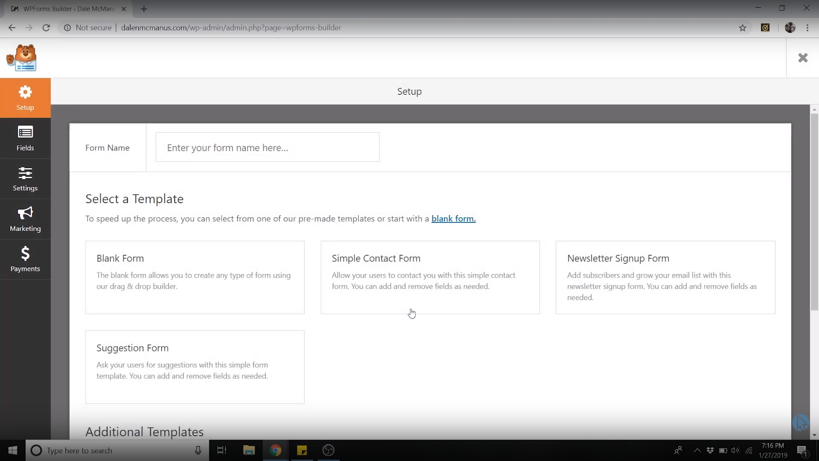Viewport: 819px width, 461px height.
Task: Open Windows Task View
Action: coord(222,450)
